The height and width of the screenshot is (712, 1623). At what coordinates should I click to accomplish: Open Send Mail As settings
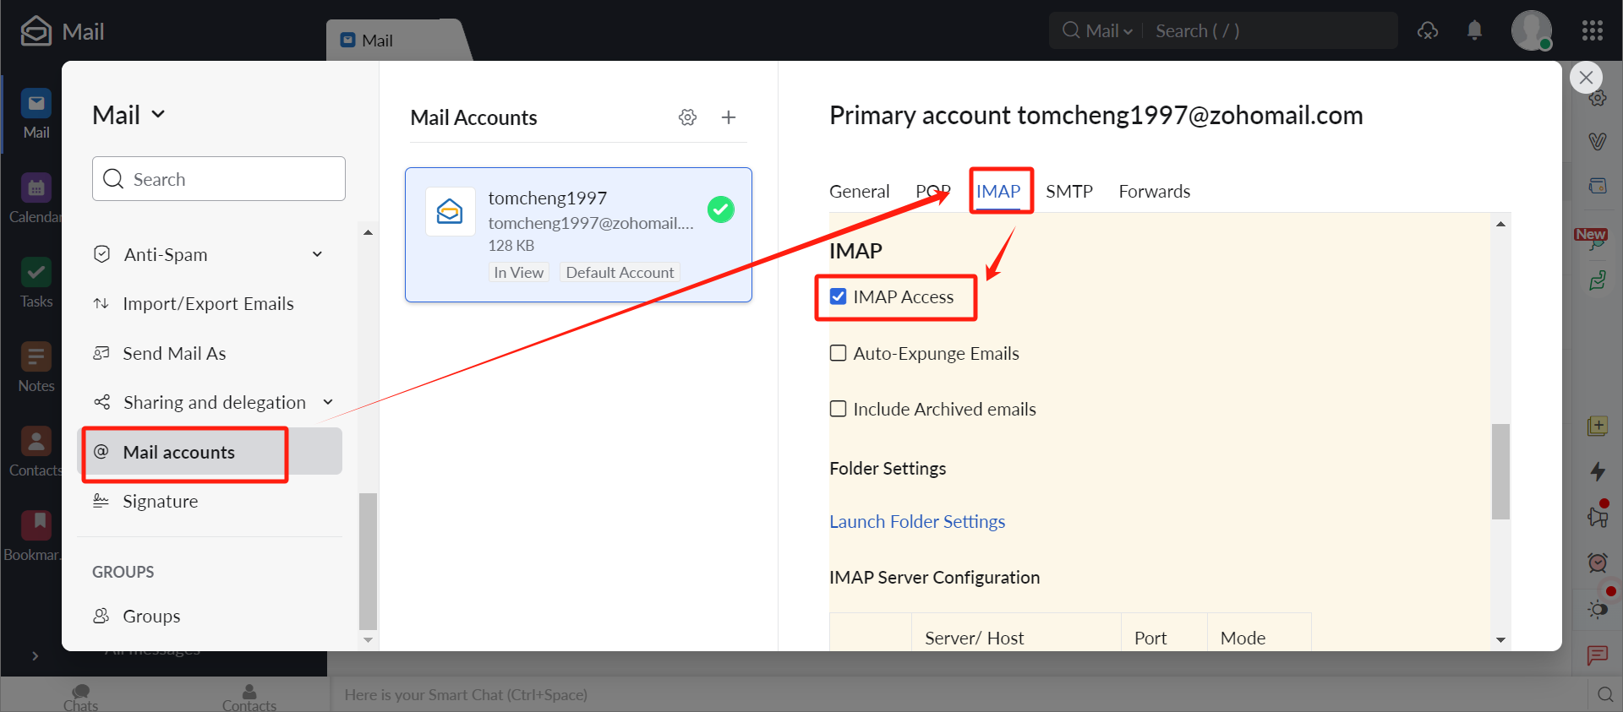[174, 353]
